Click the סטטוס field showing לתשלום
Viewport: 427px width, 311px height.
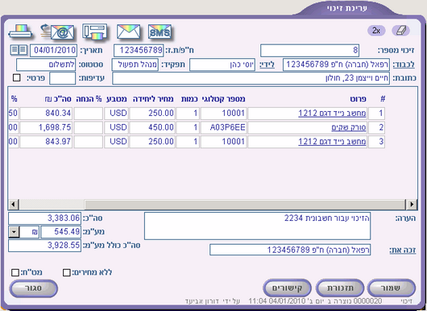(46, 64)
